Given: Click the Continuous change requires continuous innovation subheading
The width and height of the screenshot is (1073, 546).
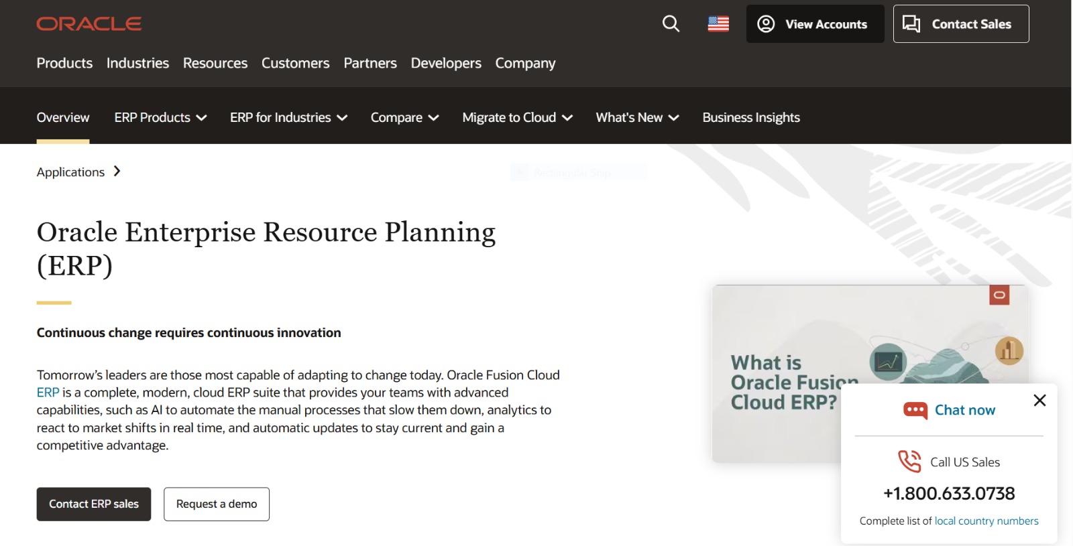Looking at the screenshot, I should [188, 333].
